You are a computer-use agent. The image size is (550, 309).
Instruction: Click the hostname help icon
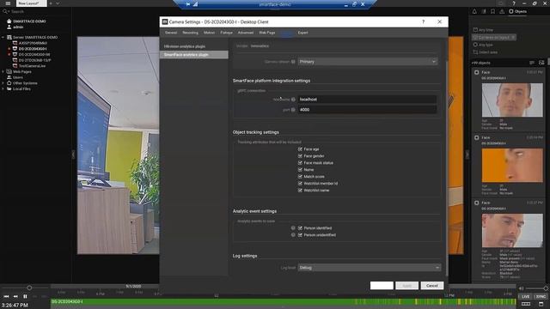click(x=293, y=100)
